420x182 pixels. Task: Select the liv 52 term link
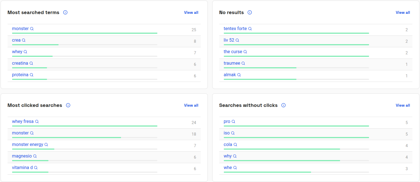pyautogui.click(x=229, y=40)
